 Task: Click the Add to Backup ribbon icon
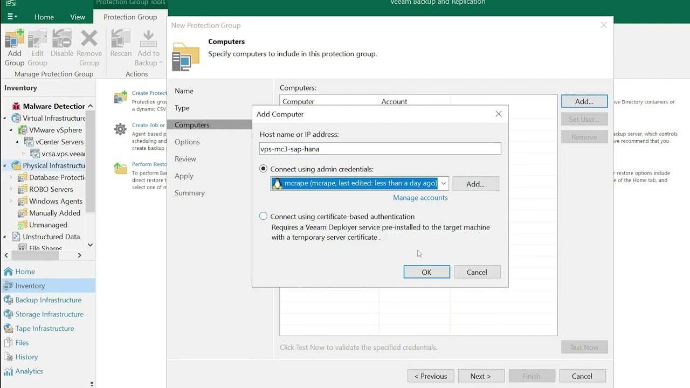148,39
